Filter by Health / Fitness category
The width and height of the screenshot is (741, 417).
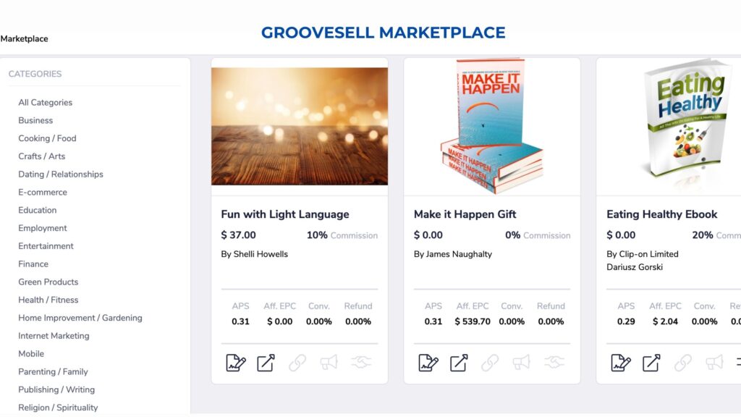click(48, 300)
